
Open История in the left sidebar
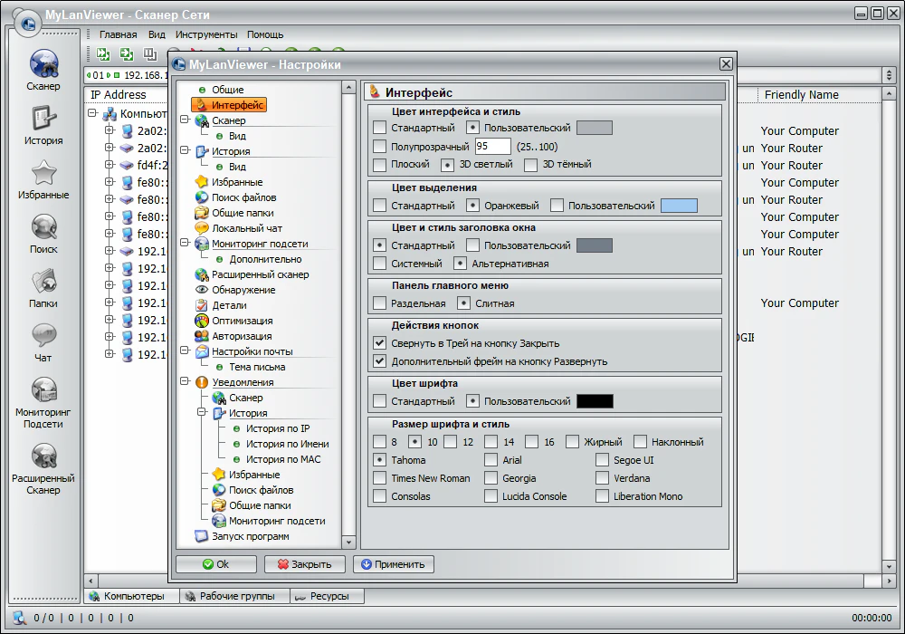click(x=43, y=120)
